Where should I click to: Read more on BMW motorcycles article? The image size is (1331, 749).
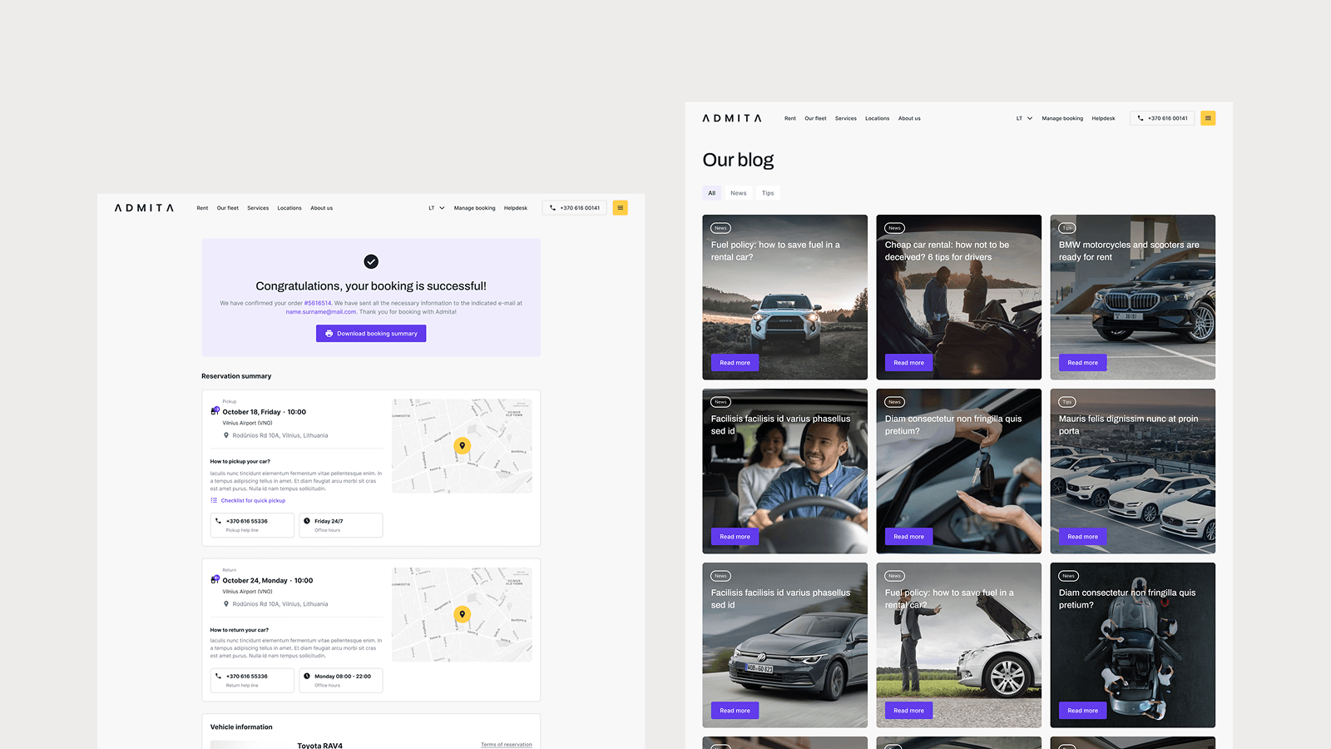click(x=1082, y=363)
